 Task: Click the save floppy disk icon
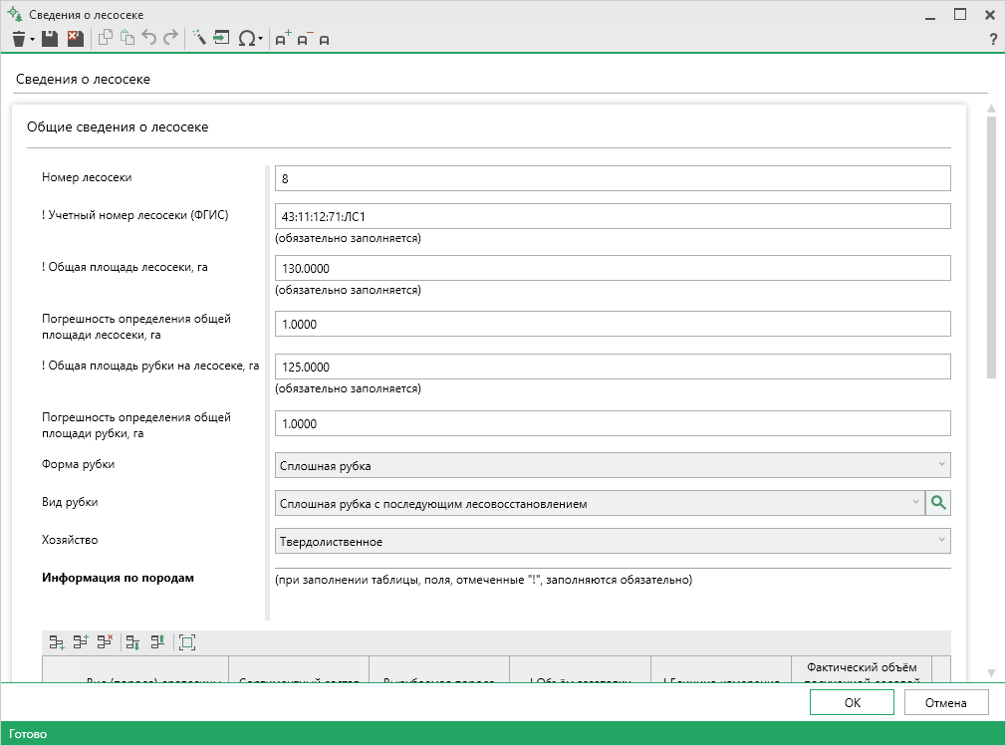(50, 39)
